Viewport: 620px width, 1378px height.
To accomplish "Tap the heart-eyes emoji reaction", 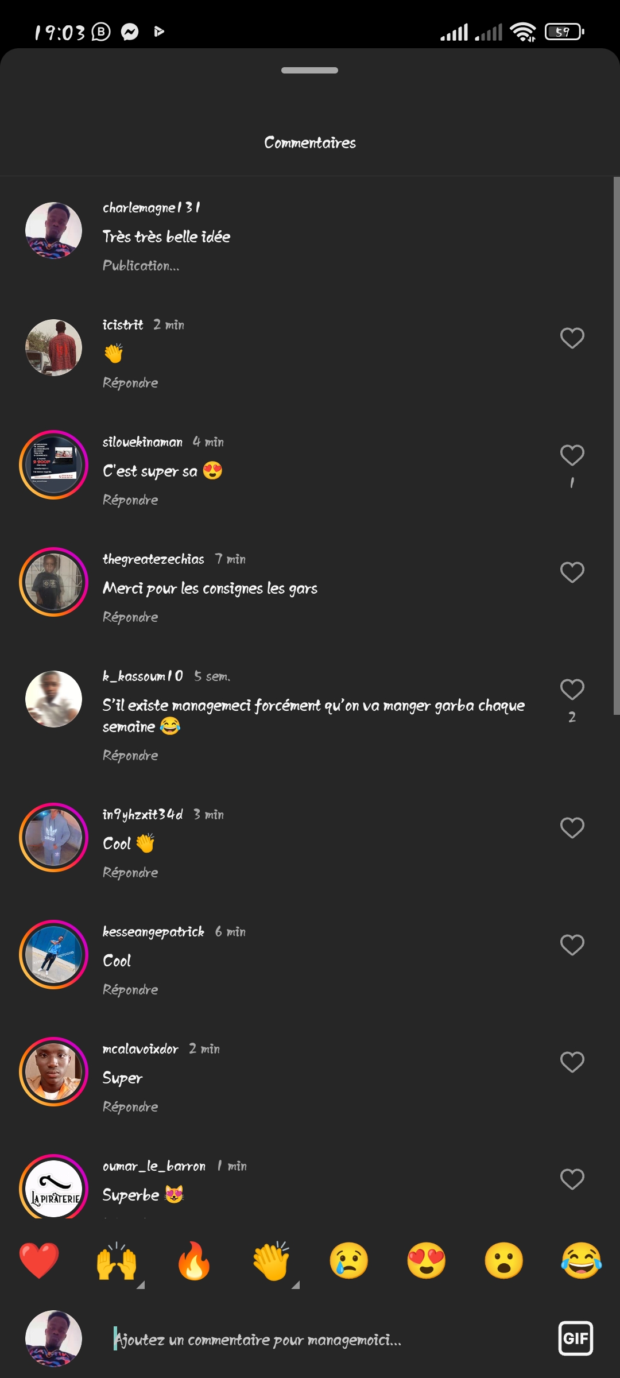I will click(x=427, y=1260).
